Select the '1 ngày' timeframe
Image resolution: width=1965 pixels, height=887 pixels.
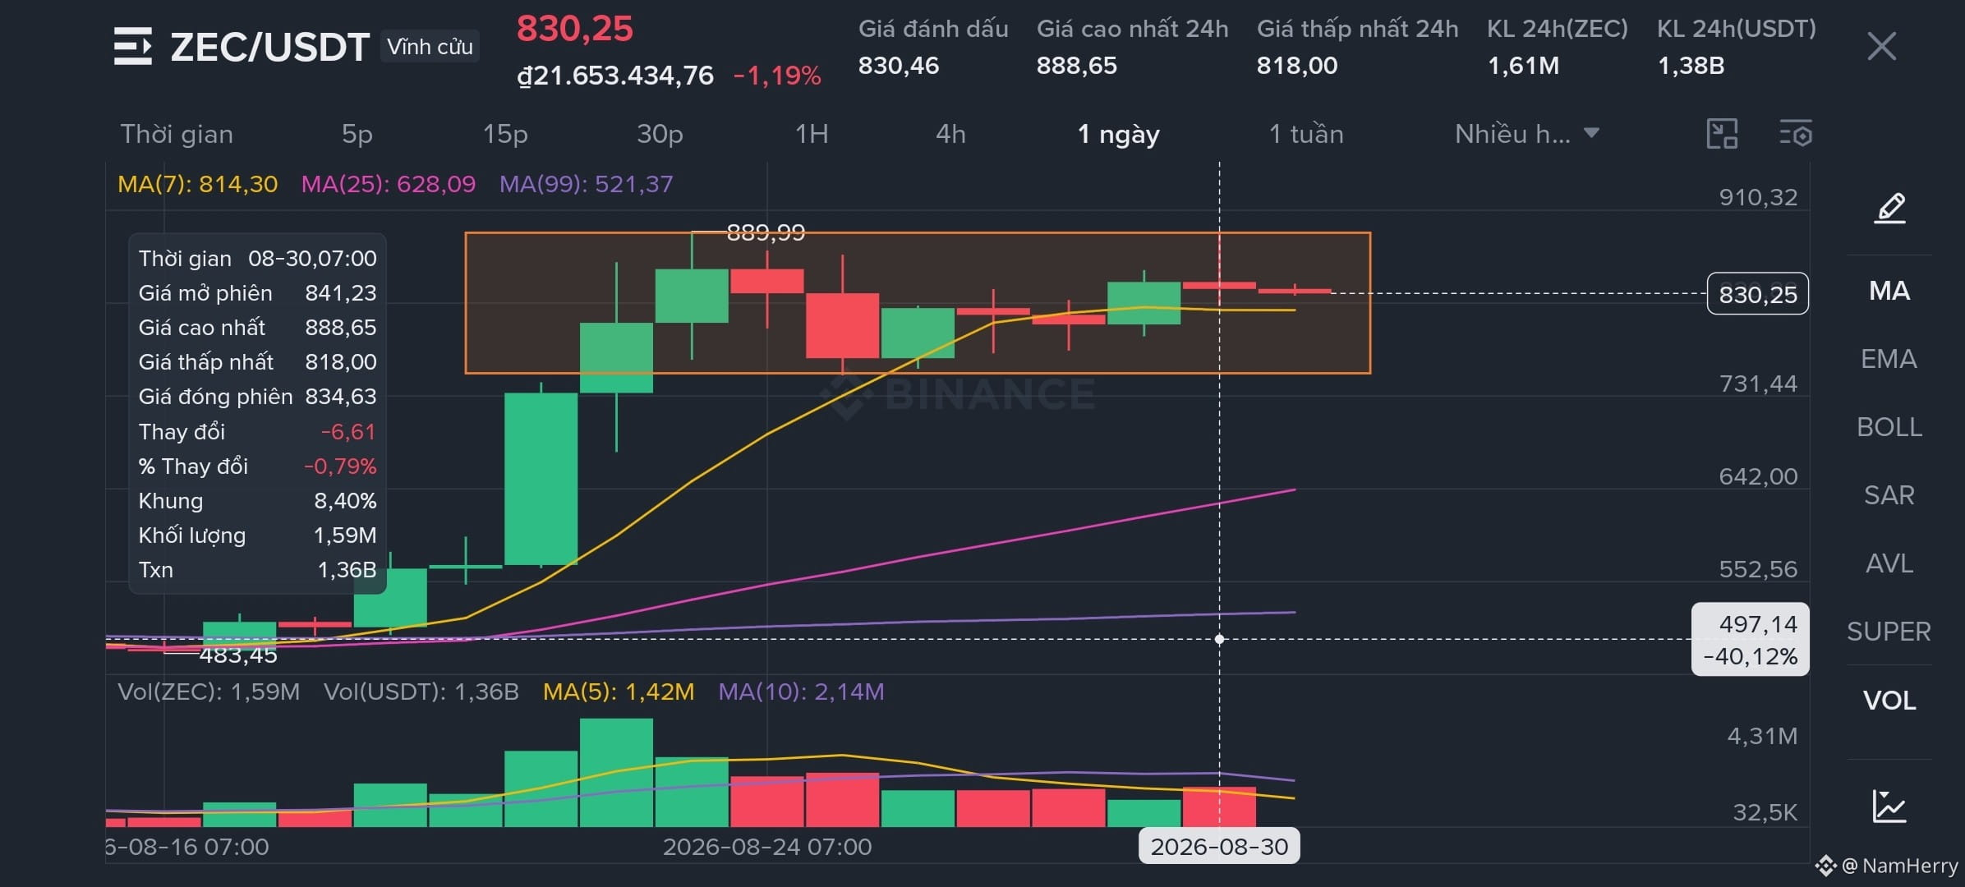point(1118,134)
